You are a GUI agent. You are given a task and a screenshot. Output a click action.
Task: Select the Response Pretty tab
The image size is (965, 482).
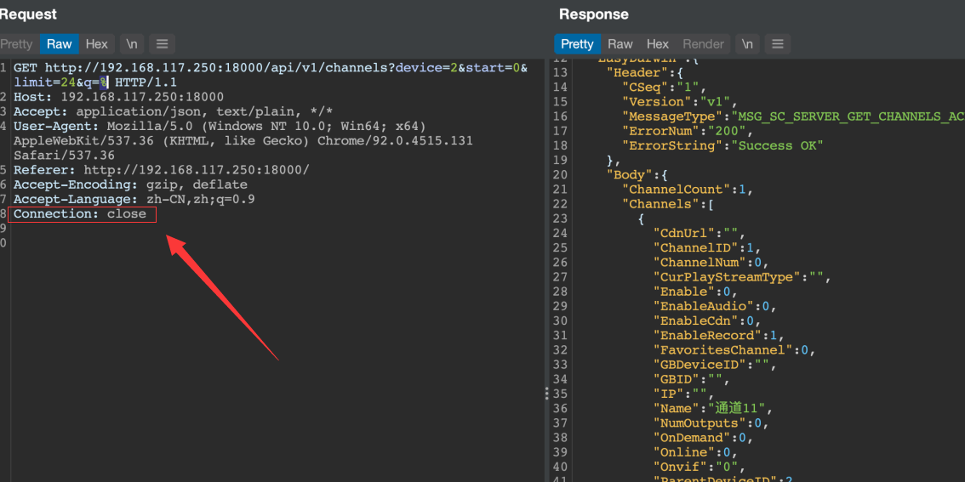click(x=577, y=44)
